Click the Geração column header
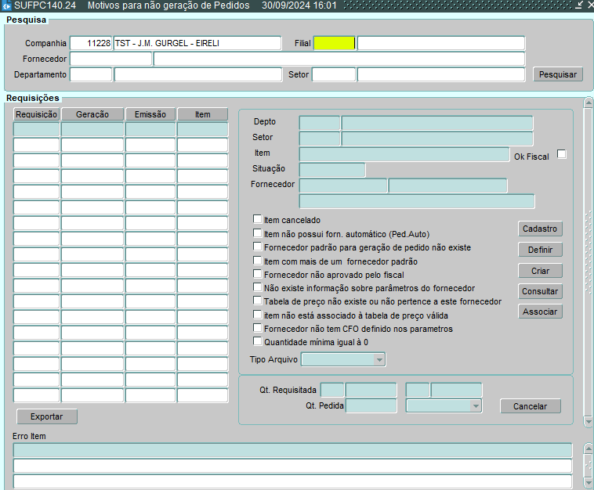The width and height of the screenshot is (594, 490). coord(92,114)
